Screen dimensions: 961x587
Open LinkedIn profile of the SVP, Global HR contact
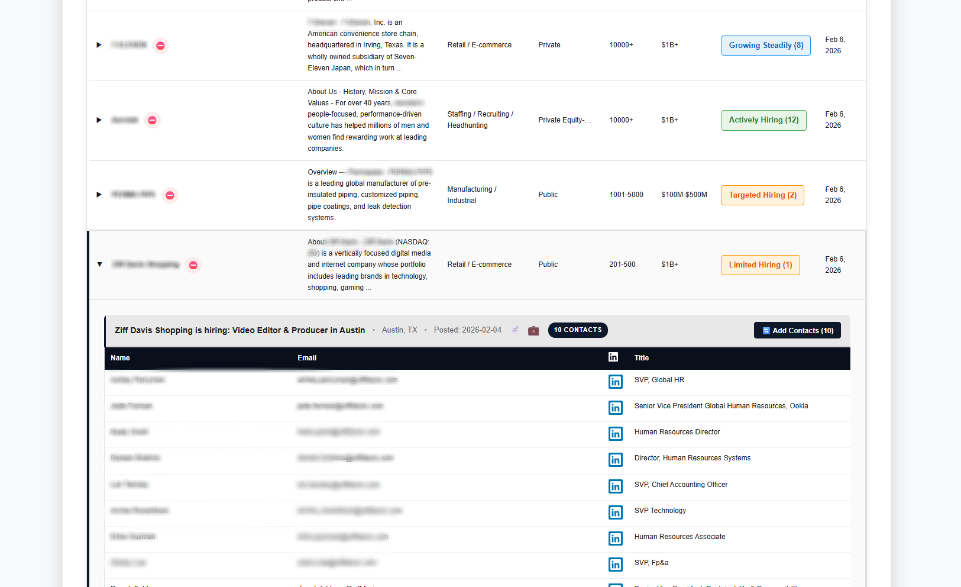click(x=615, y=382)
